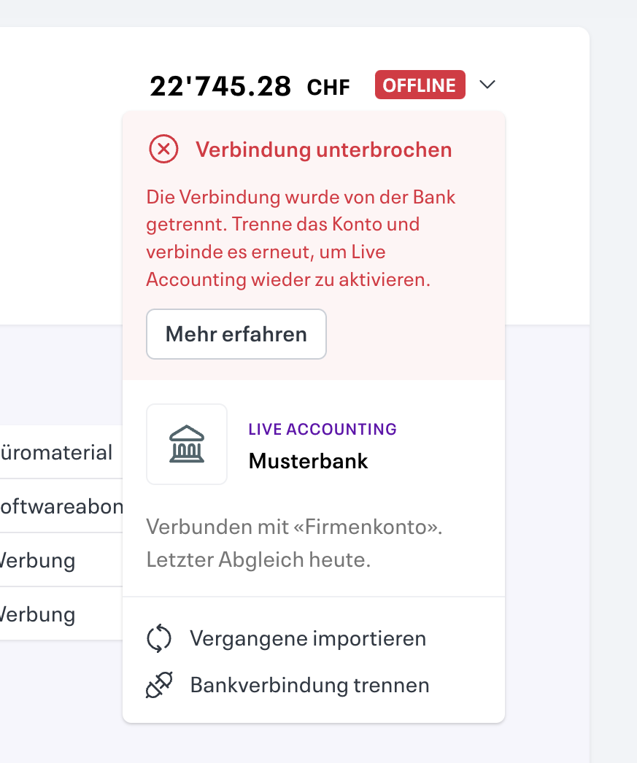The height and width of the screenshot is (763, 637).
Task: Click the OFFLINE status badge
Action: coord(420,85)
